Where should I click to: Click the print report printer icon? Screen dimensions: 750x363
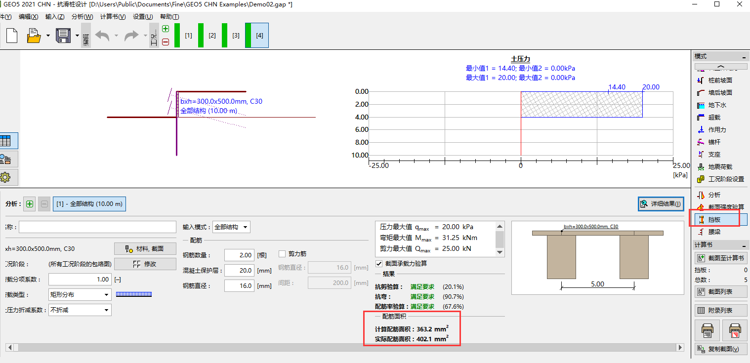pos(707,330)
